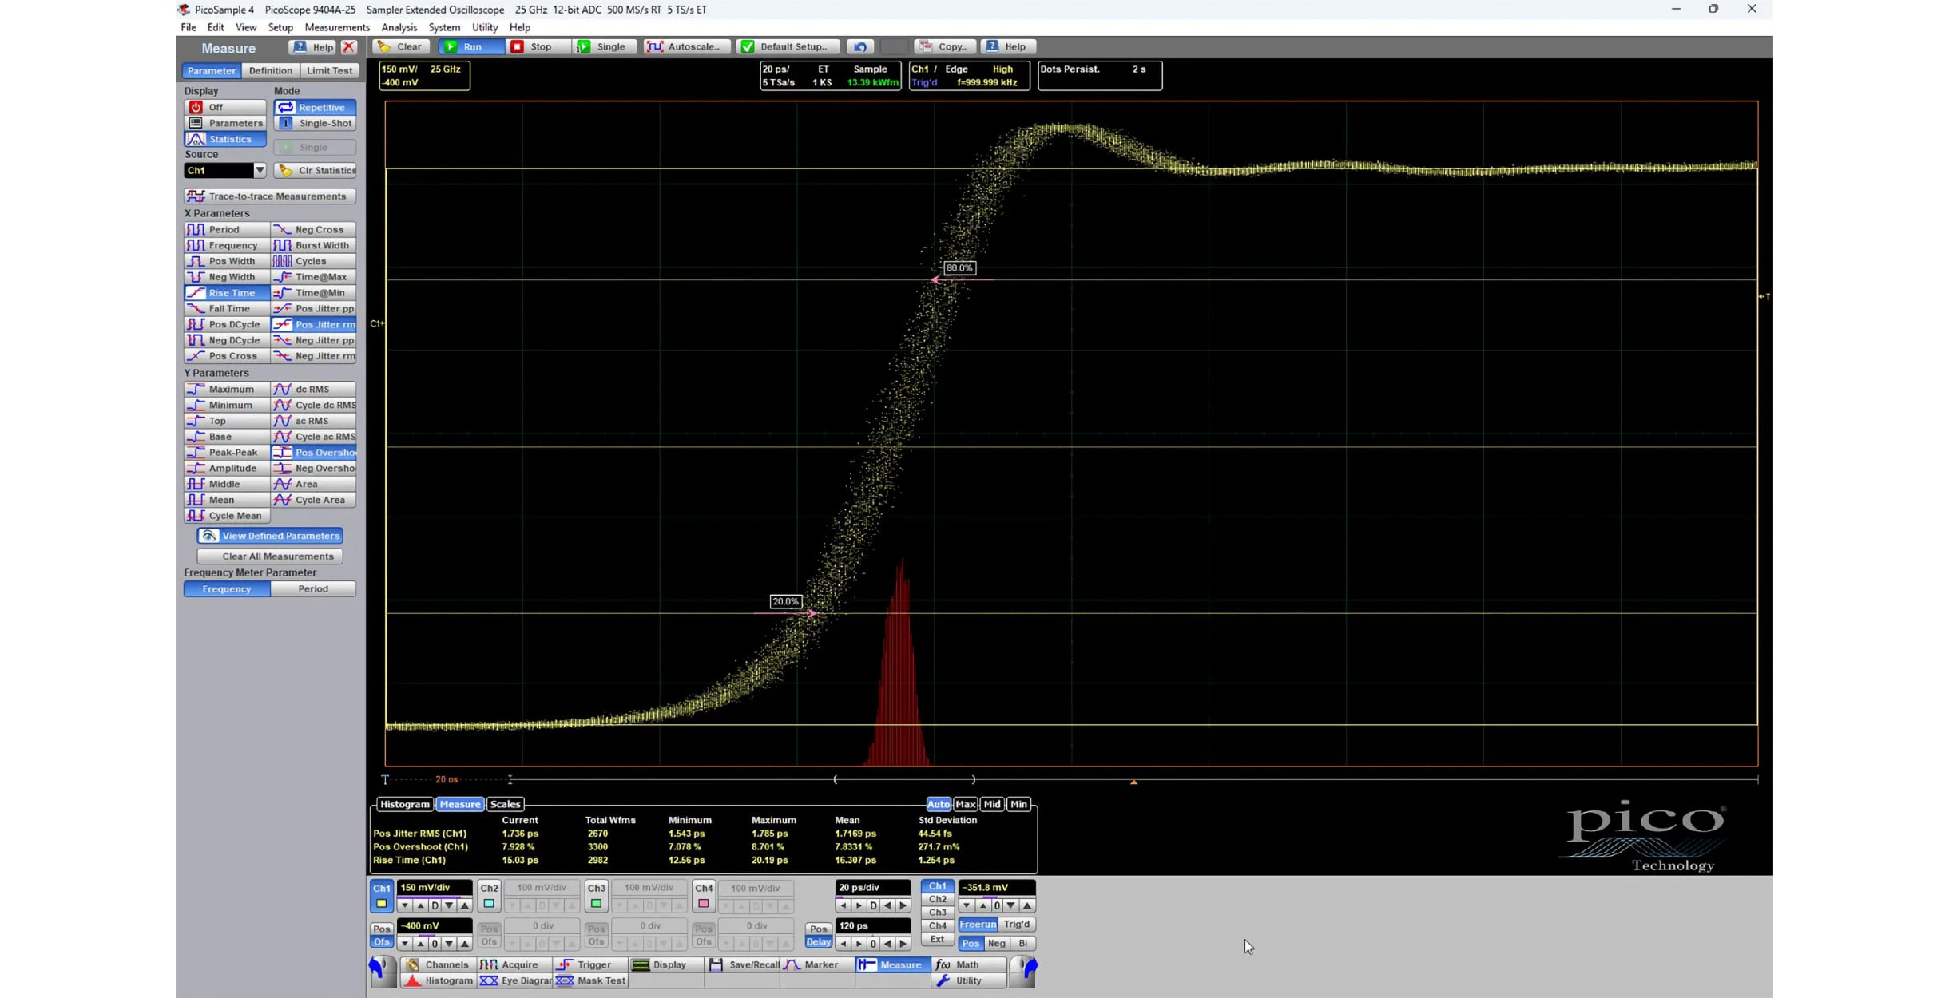Click Clear All Measurements
The image size is (1949, 998).
pos(270,556)
